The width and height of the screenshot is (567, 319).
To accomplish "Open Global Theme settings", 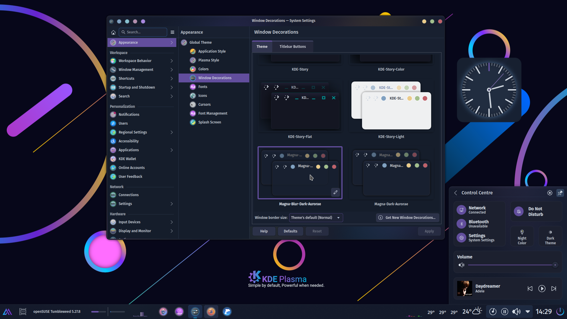I will (x=214, y=43).
